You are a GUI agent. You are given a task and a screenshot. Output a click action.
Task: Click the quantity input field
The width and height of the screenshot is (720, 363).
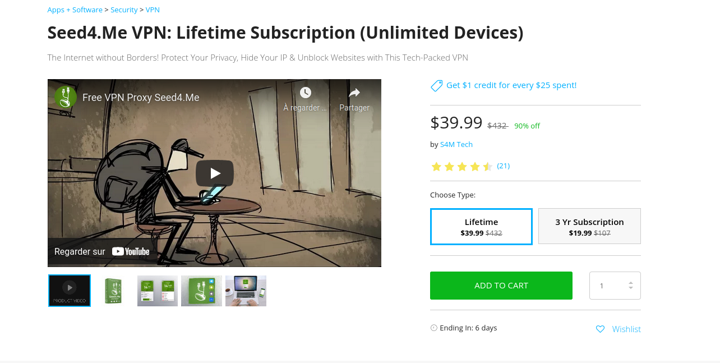pyautogui.click(x=615, y=286)
